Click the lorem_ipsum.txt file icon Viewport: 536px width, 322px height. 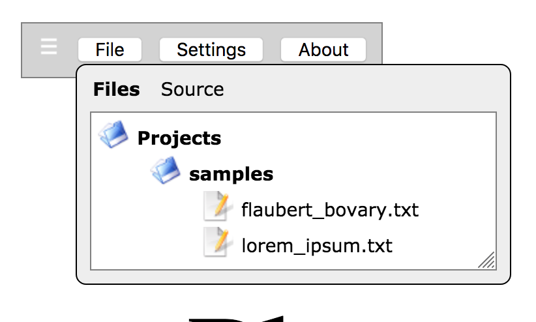(217, 242)
